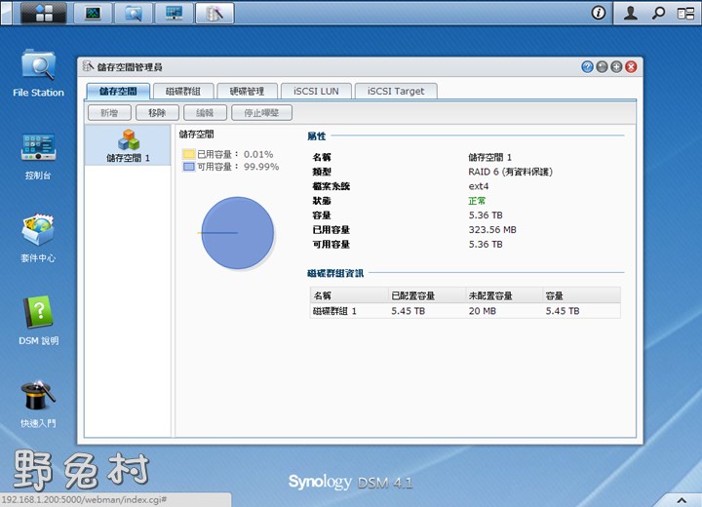Open the notification info icon
Image resolution: width=702 pixels, height=507 pixels.
[598, 13]
